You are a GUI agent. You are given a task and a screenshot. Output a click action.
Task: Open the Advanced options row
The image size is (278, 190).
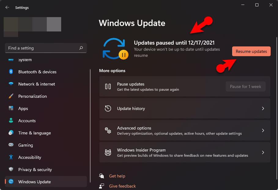tap(185, 130)
